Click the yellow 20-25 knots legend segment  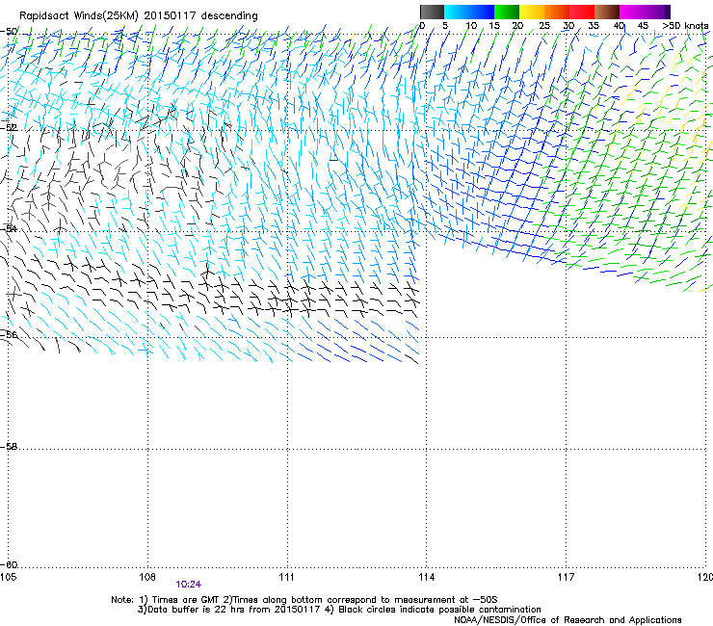[532, 12]
